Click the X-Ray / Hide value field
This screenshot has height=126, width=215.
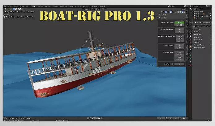click(x=179, y=64)
